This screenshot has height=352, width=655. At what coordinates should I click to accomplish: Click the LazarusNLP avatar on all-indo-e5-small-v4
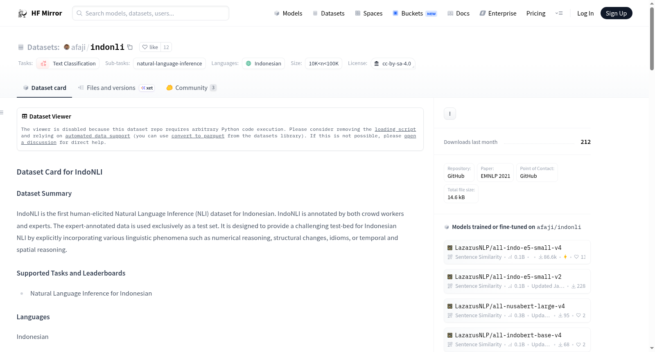pyautogui.click(x=450, y=248)
